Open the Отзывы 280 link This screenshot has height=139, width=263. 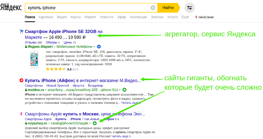pos(33,42)
